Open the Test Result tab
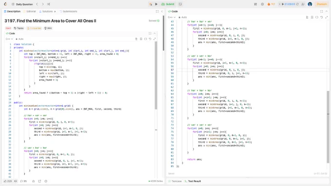 (x=193, y=181)
